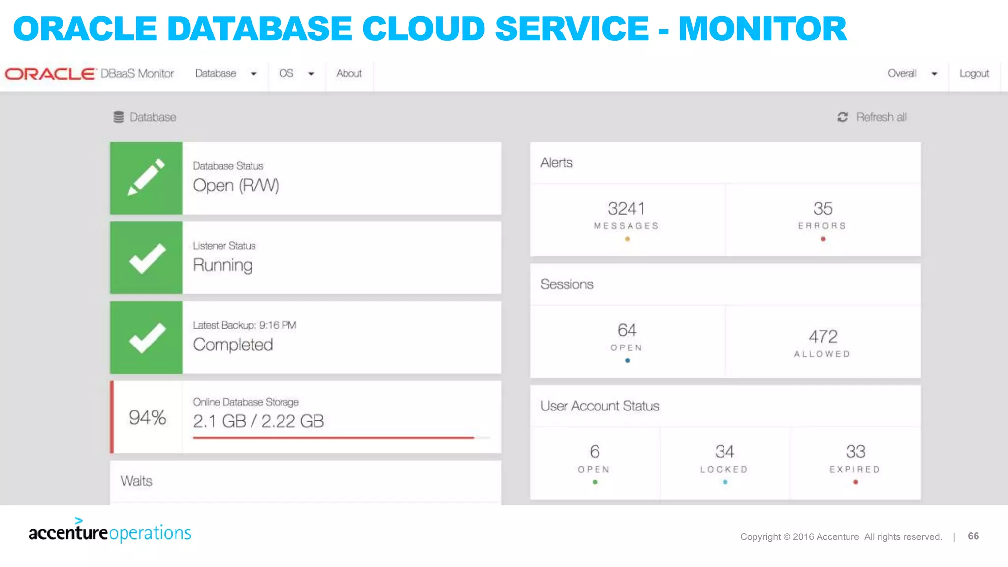Click the 2.1 GB / 2.22 GB storage value
The height and width of the screenshot is (567, 1008).
[x=258, y=421]
